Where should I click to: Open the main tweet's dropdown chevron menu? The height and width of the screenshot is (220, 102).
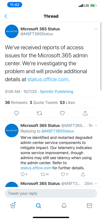pos(96,29)
